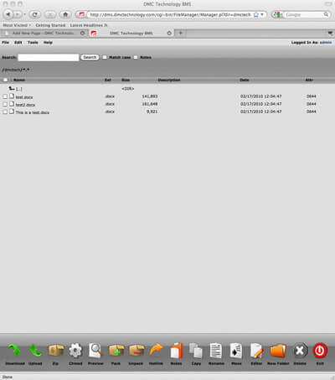Click the green Download arrow icon

pos(14,351)
